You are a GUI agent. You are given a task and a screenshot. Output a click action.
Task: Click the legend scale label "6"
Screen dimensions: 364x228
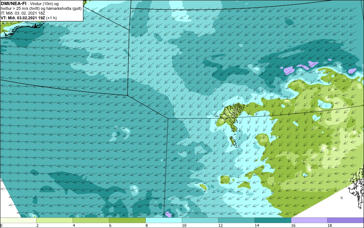110,225
